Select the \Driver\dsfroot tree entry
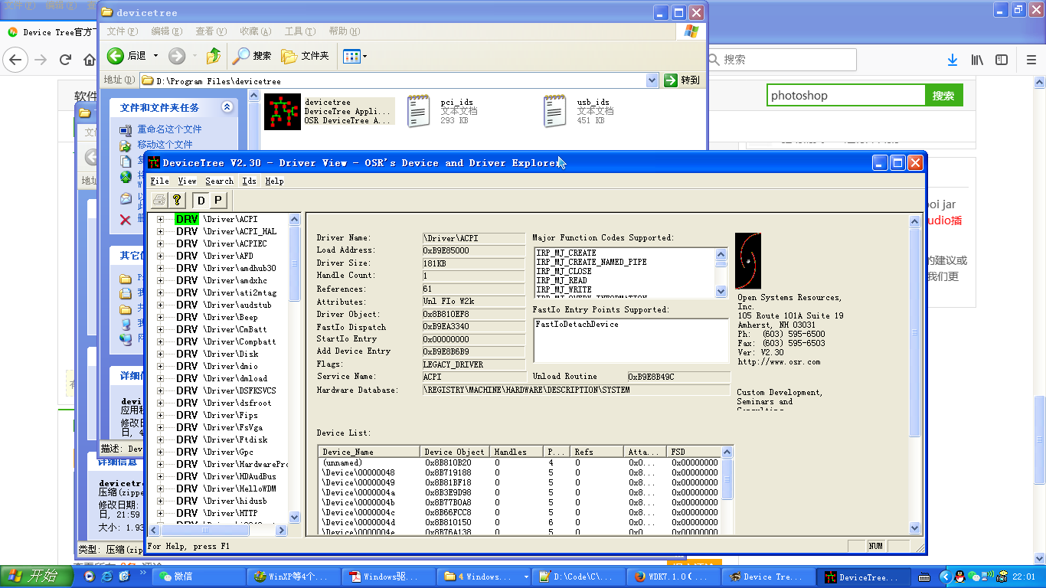1046x588 pixels. [x=237, y=403]
